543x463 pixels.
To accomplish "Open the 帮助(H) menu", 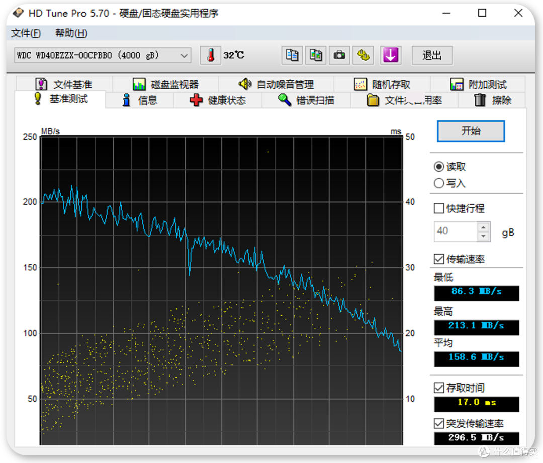I will click(71, 33).
